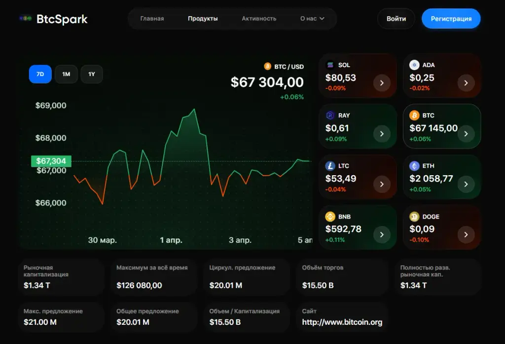Viewport: 505px width, 344px height.
Task: Click the LTC coin icon
Action: (x=330, y=166)
